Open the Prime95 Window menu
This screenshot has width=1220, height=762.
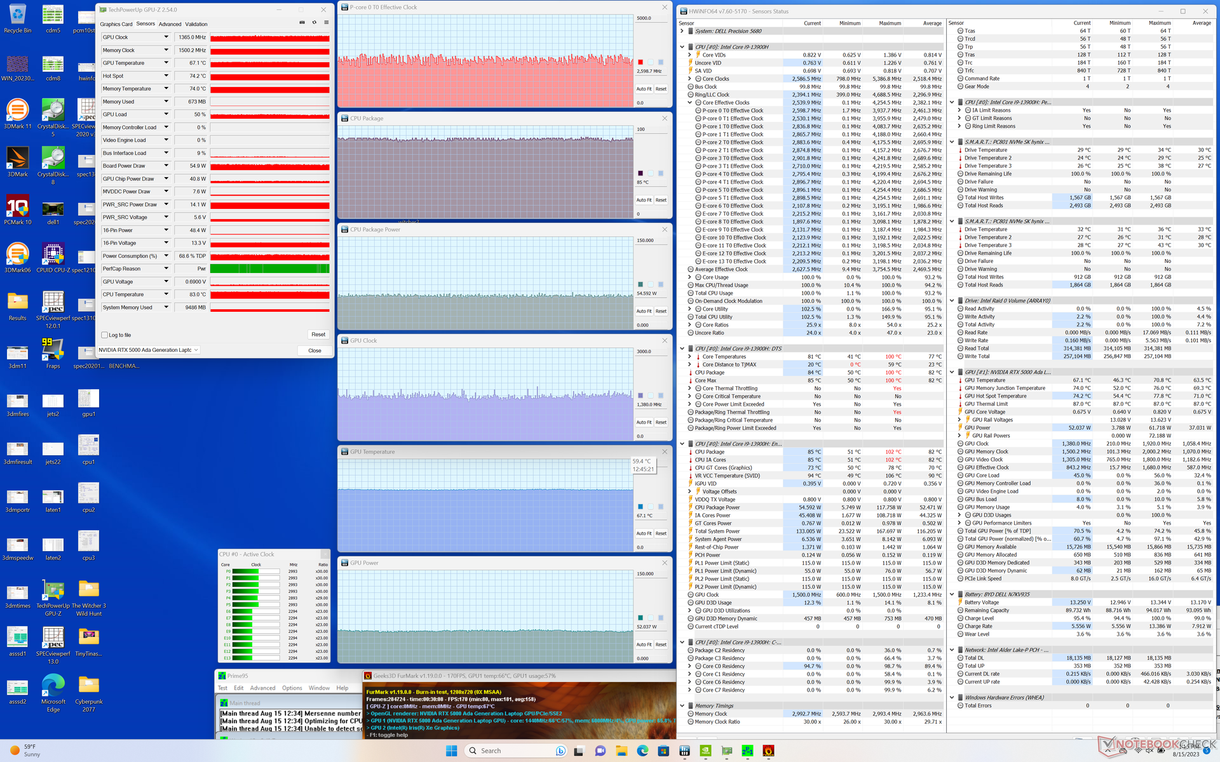click(319, 688)
